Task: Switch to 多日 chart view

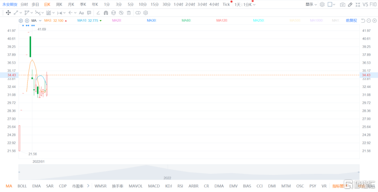Action: 36,5
